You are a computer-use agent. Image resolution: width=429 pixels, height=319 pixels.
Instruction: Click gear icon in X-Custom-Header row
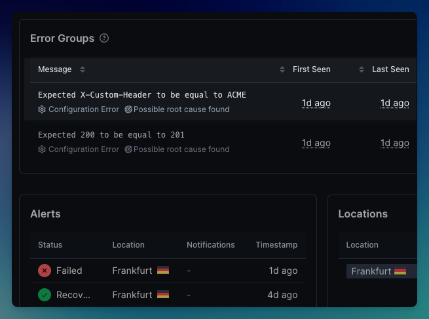pos(42,109)
